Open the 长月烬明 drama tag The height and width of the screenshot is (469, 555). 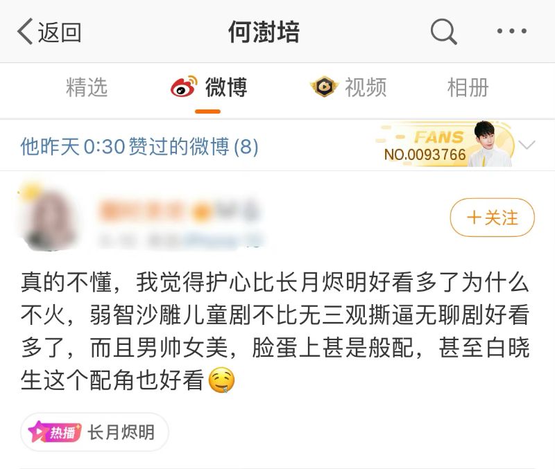[94, 432]
